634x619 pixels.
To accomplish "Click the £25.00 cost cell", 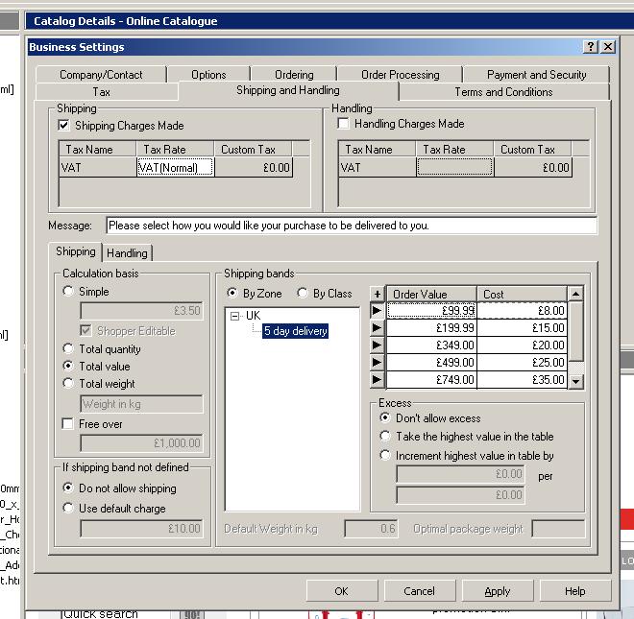I will pyautogui.click(x=522, y=363).
